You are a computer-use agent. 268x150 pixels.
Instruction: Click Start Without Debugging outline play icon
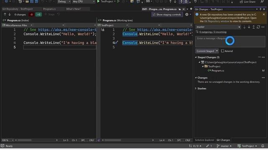118,1
